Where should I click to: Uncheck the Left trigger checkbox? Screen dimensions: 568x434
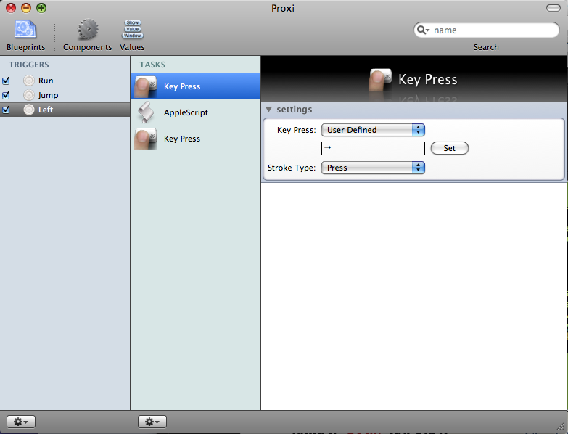pos(6,110)
